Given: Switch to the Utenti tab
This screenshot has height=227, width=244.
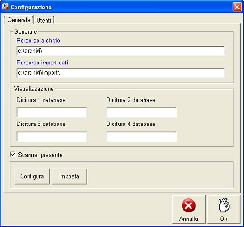Looking at the screenshot, I should click(44, 20).
